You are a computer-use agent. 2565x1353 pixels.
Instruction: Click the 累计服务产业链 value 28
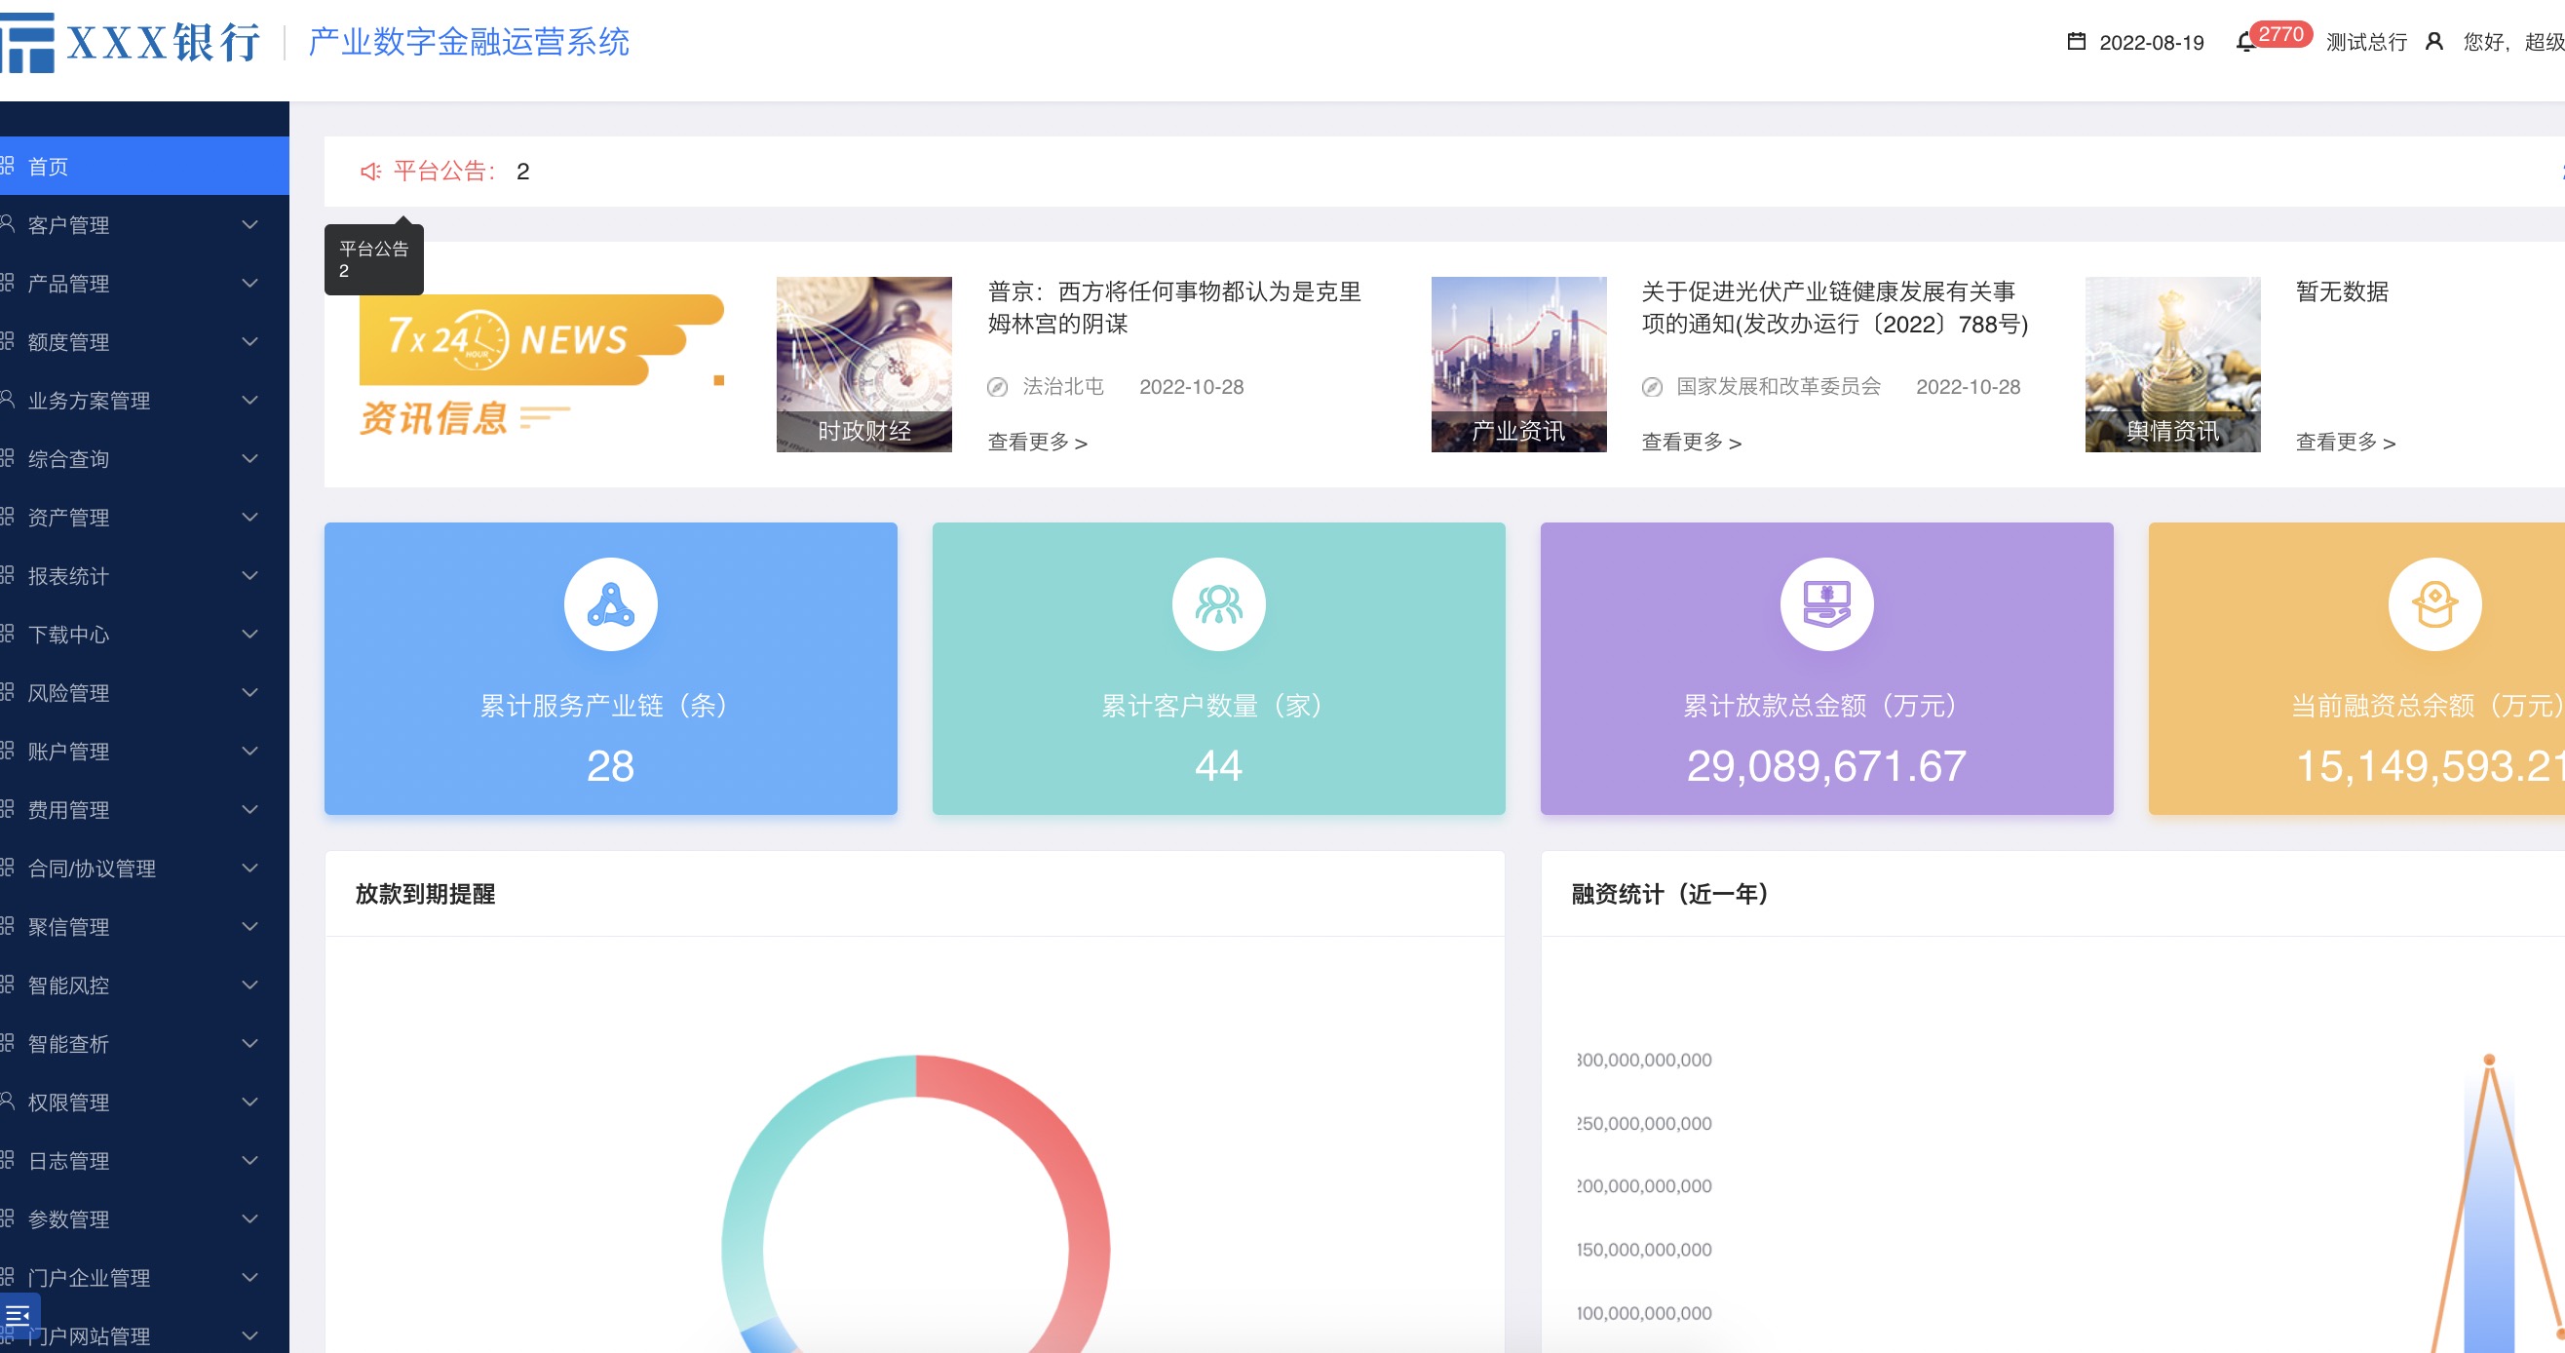[610, 766]
